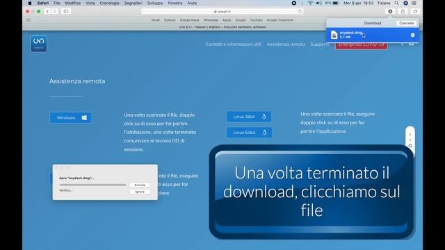Click Ignora in the anydesk.dmg dialog
445x250 pixels.
point(140,192)
